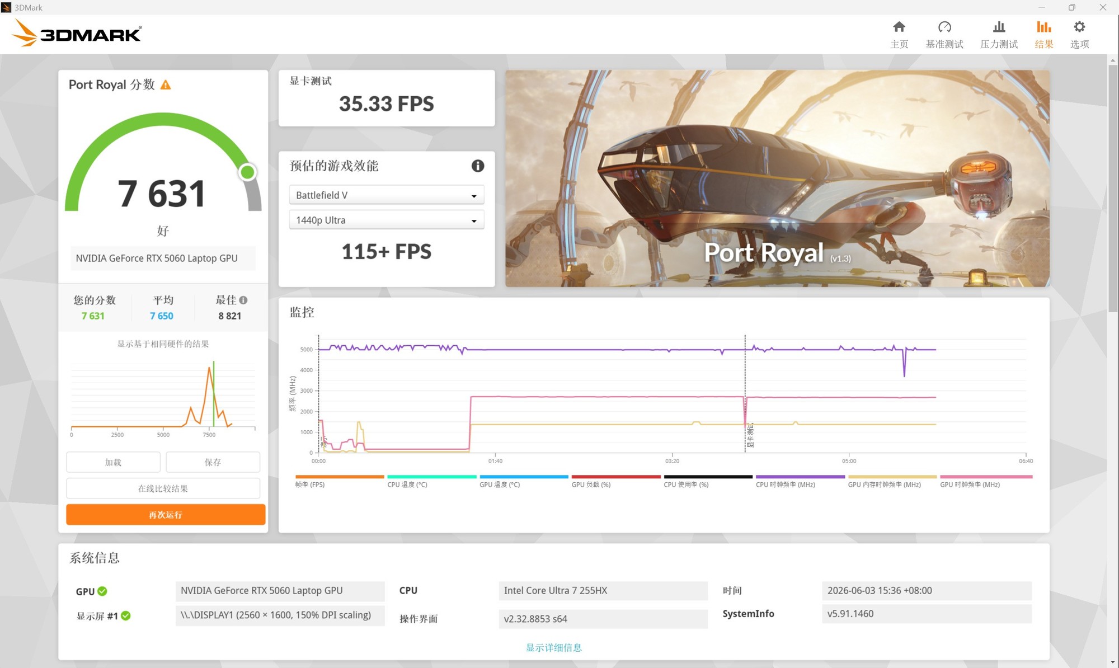Click the 显卡测试 marker on monitoring chart
The width and height of the screenshot is (1119, 668).
(751, 435)
